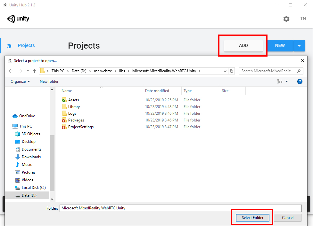This screenshot has height=226, width=313.
Task: Open the dialog help icon
Action: 300,82
